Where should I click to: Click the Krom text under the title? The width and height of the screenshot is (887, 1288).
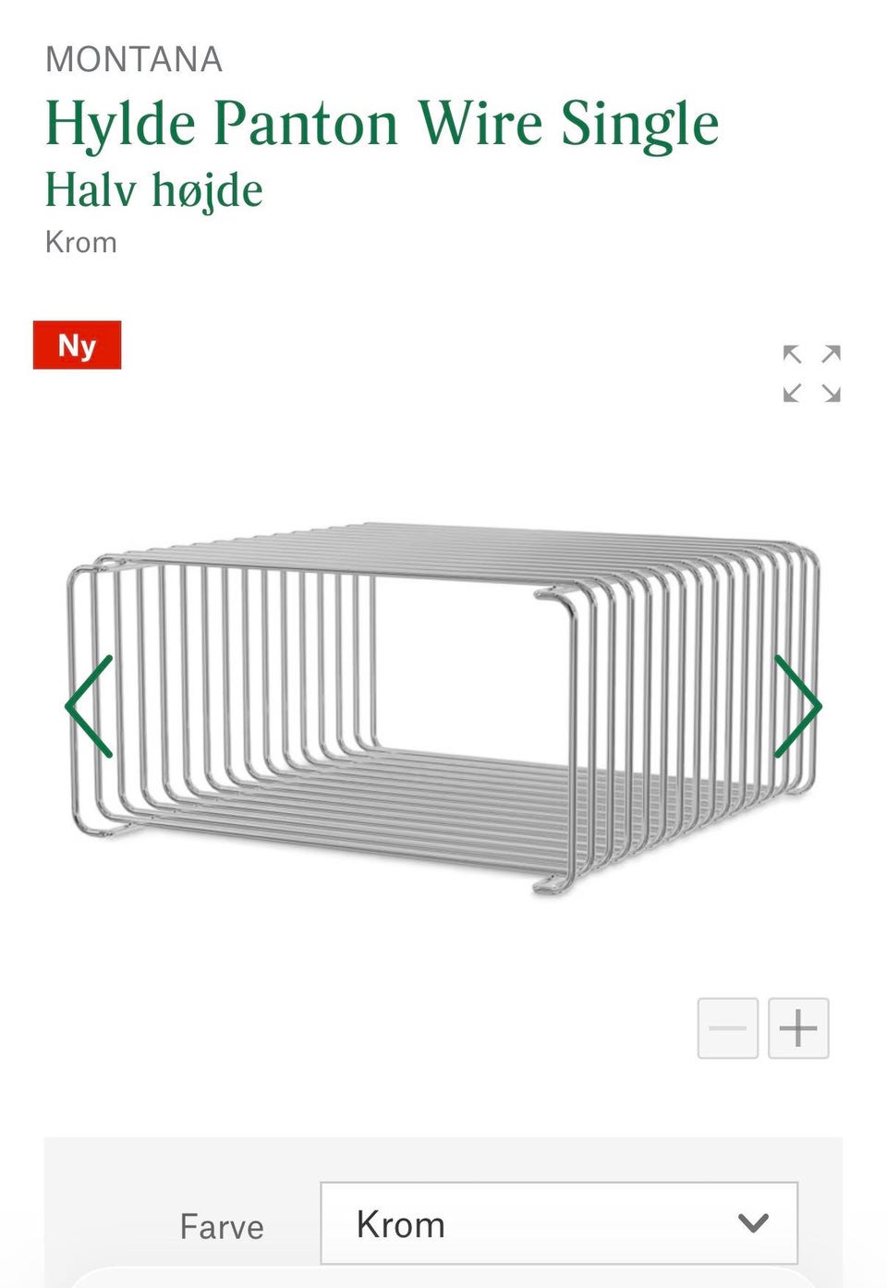(81, 243)
